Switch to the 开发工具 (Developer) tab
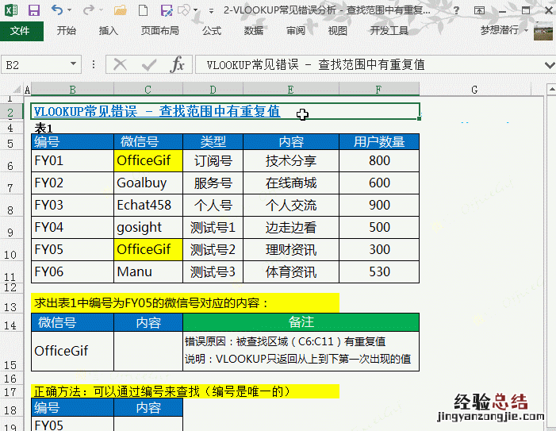Screen dimensions: 556x431 click(x=389, y=31)
